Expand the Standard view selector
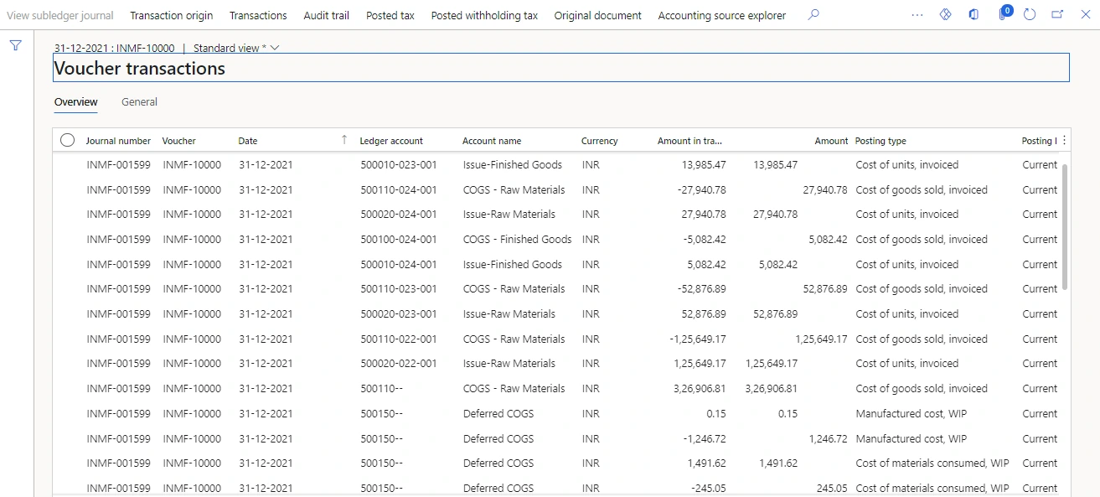1100x497 pixels. (236, 48)
